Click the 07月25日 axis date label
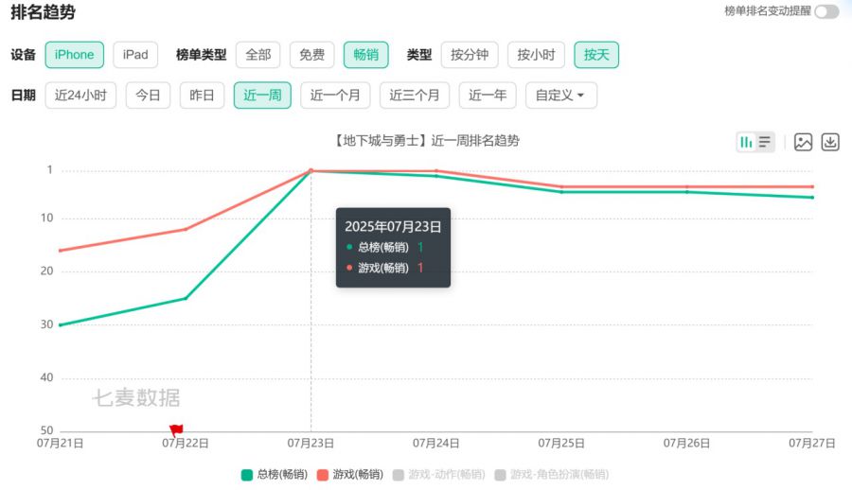The height and width of the screenshot is (490, 852). pyautogui.click(x=561, y=444)
